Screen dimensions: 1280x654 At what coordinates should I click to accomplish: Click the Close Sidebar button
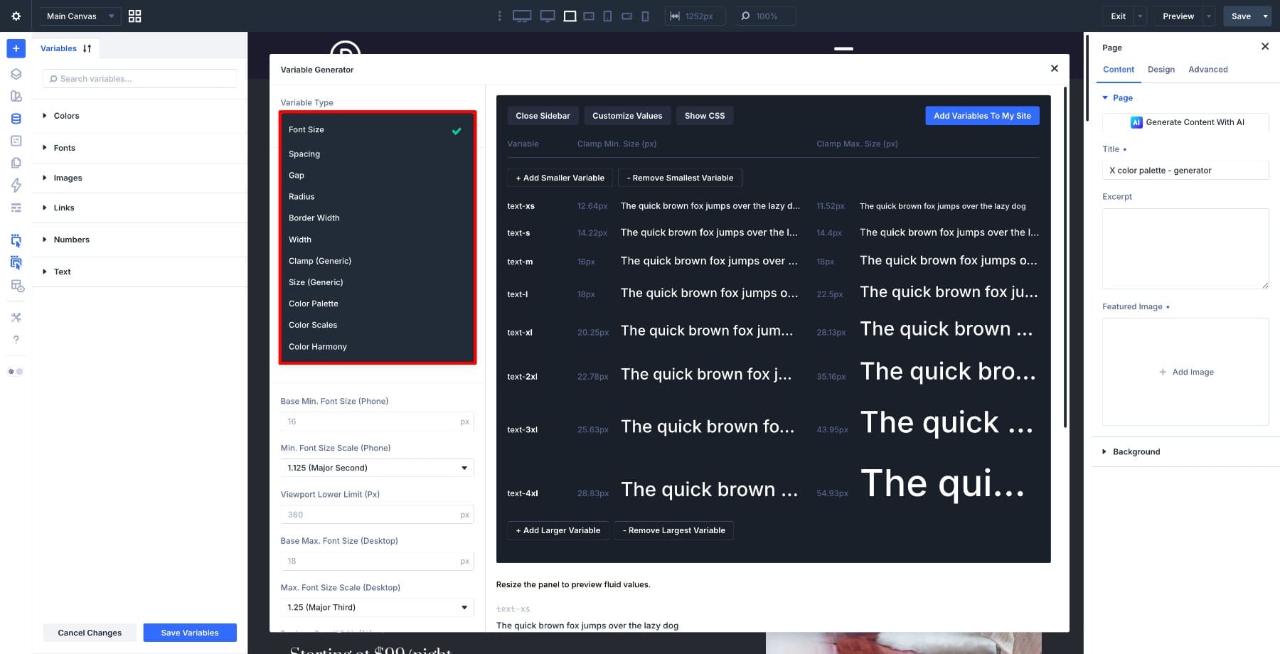coord(543,116)
